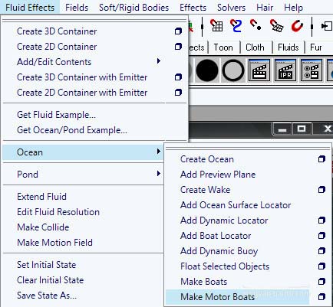The height and width of the screenshot is (307, 333).
Task: Switch to the Fur shelf tab
Action: (315, 47)
